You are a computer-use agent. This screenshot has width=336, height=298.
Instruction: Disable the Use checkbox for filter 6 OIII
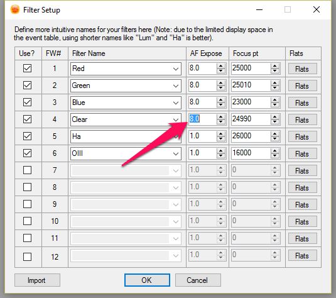pyautogui.click(x=27, y=153)
